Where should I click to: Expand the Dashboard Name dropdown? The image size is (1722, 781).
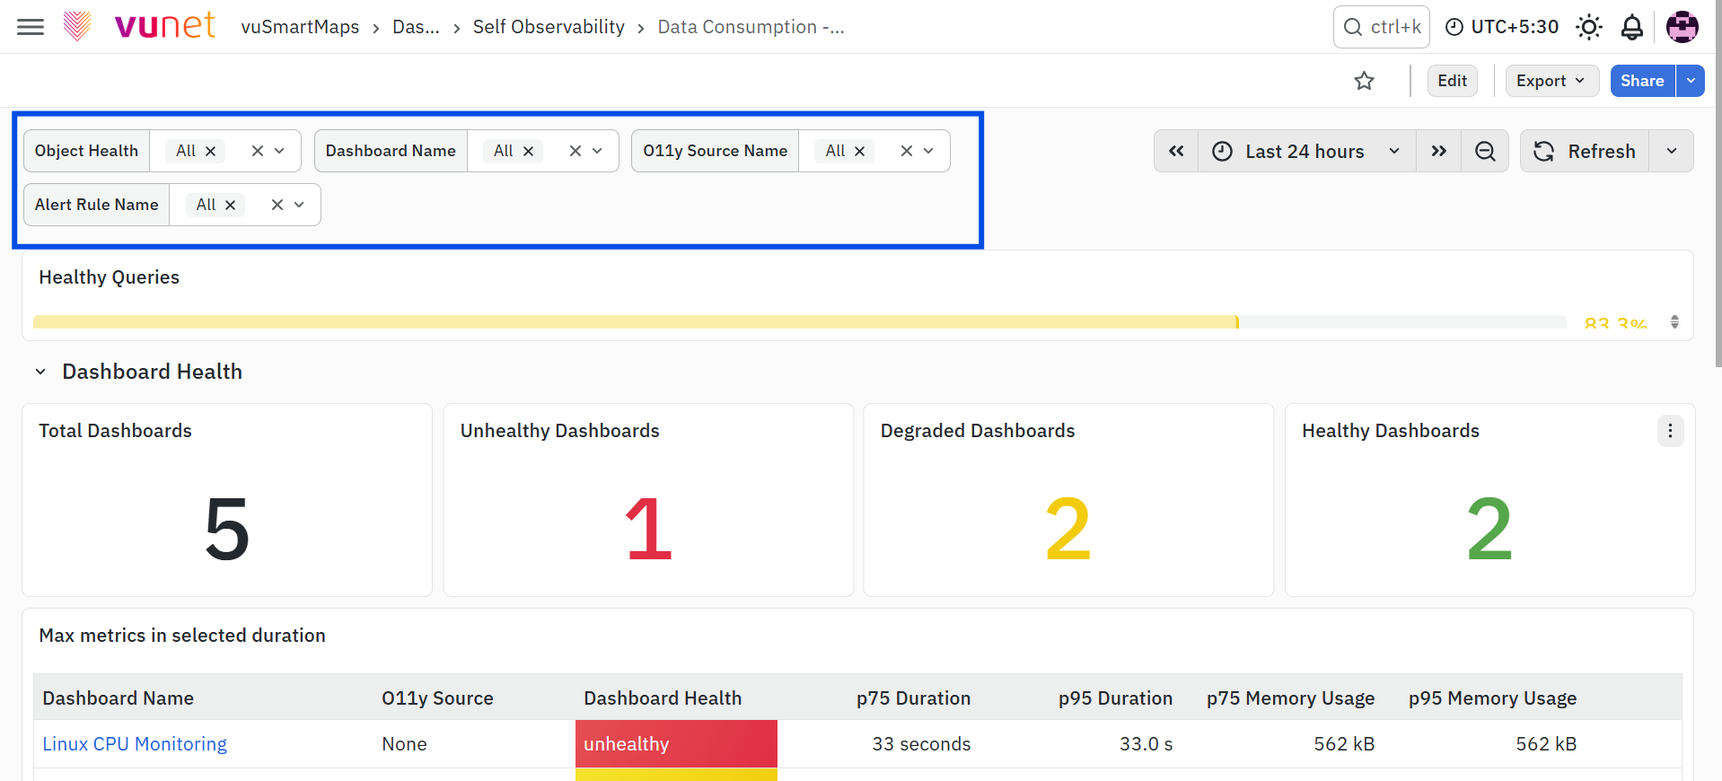click(x=598, y=151)
